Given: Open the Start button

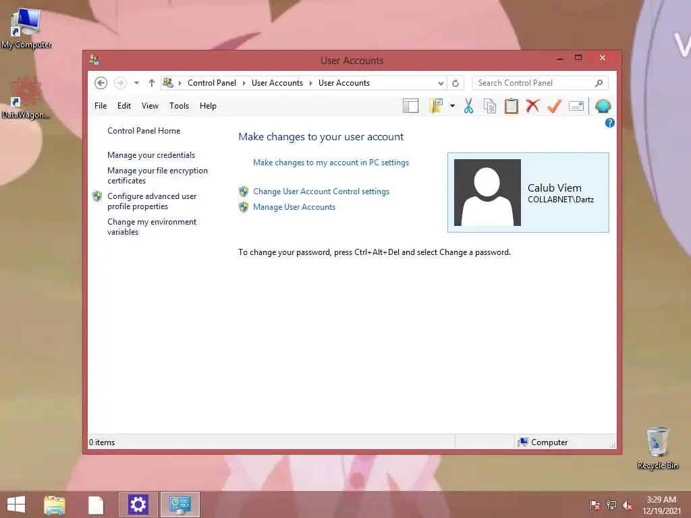Looking at the screenshot, I should tap(16, 505).
